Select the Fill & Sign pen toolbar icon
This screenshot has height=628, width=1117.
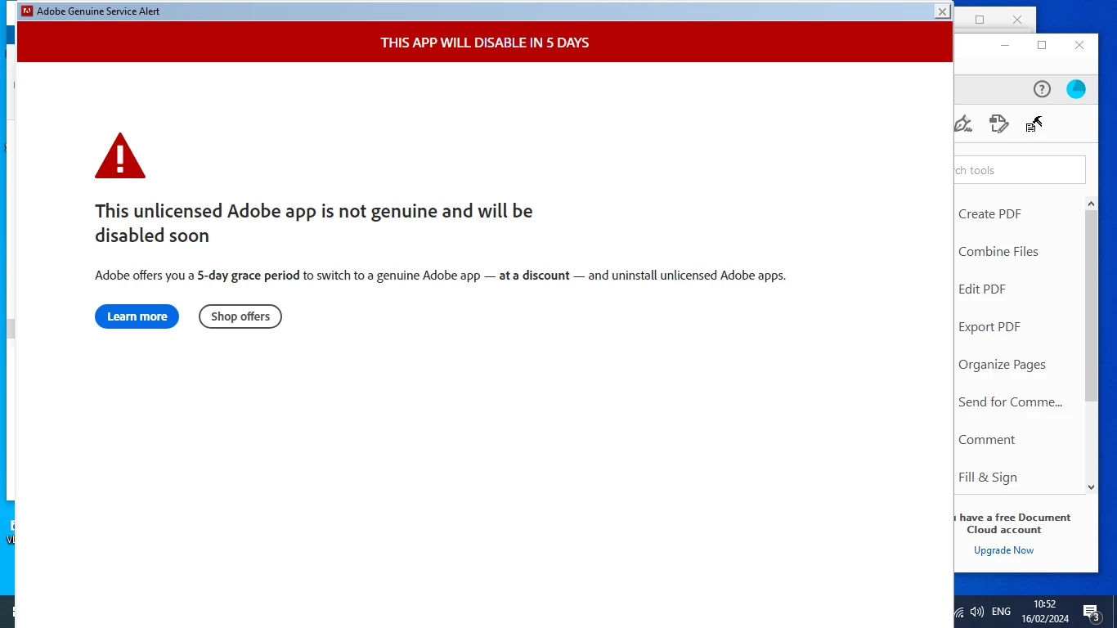tap(963, 123)
